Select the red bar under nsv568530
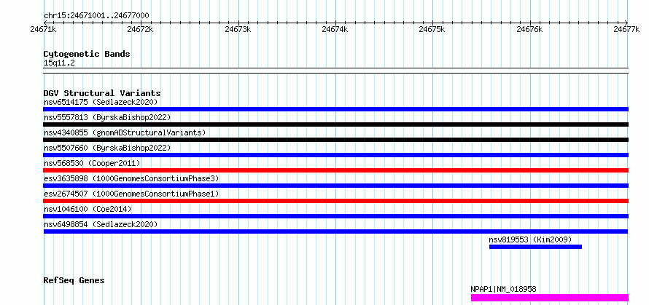 [336, 170]
